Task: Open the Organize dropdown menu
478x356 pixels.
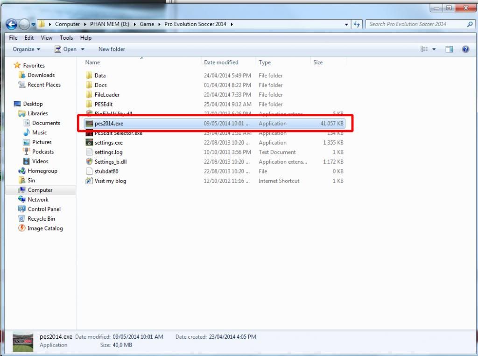Action: [26, 49]
